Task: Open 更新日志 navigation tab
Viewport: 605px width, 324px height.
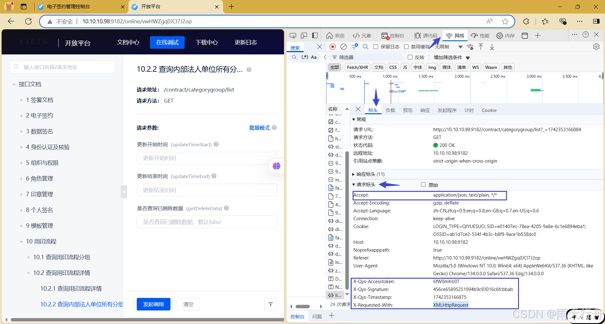Action: click(x=246, y=42)
